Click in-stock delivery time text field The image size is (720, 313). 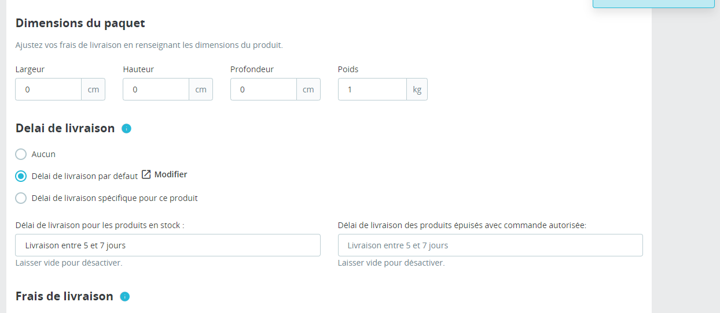(168, 245)
